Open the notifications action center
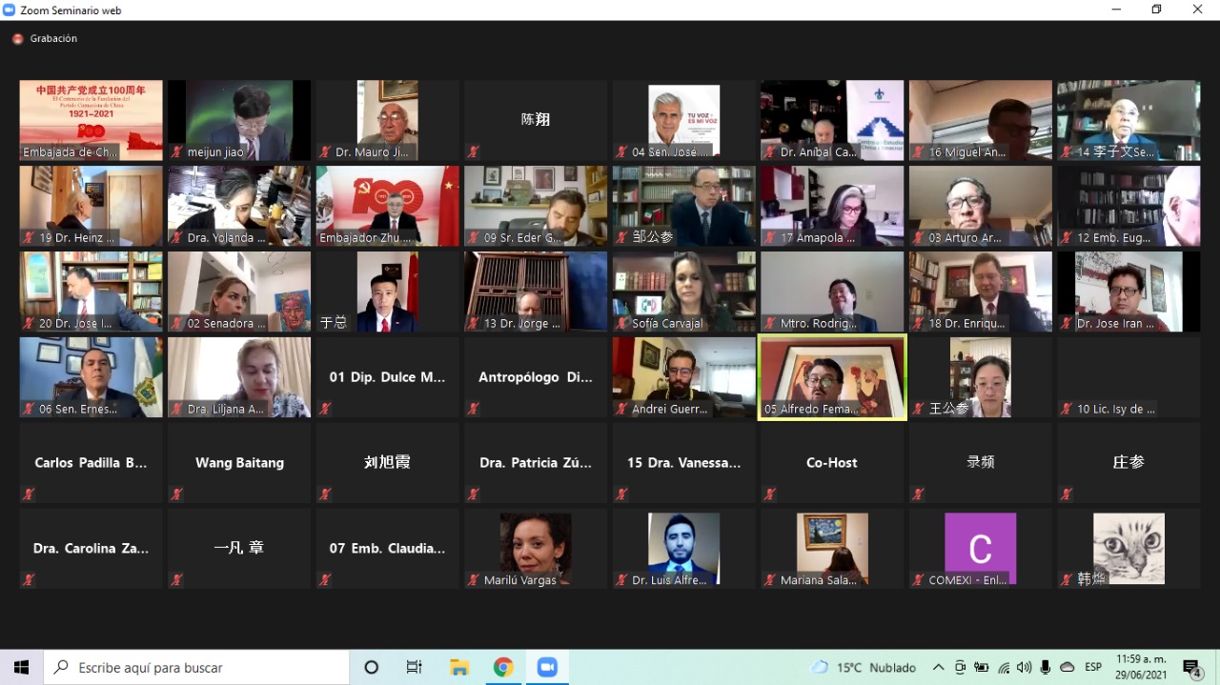The image size is (1220, 685). 1191,668
